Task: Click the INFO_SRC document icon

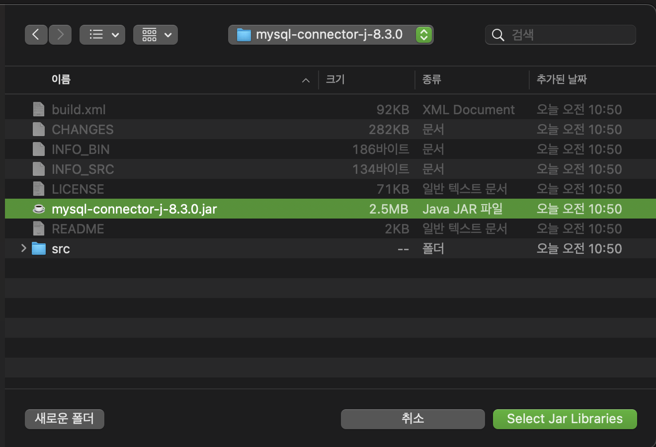Action: tap(38, 169)
